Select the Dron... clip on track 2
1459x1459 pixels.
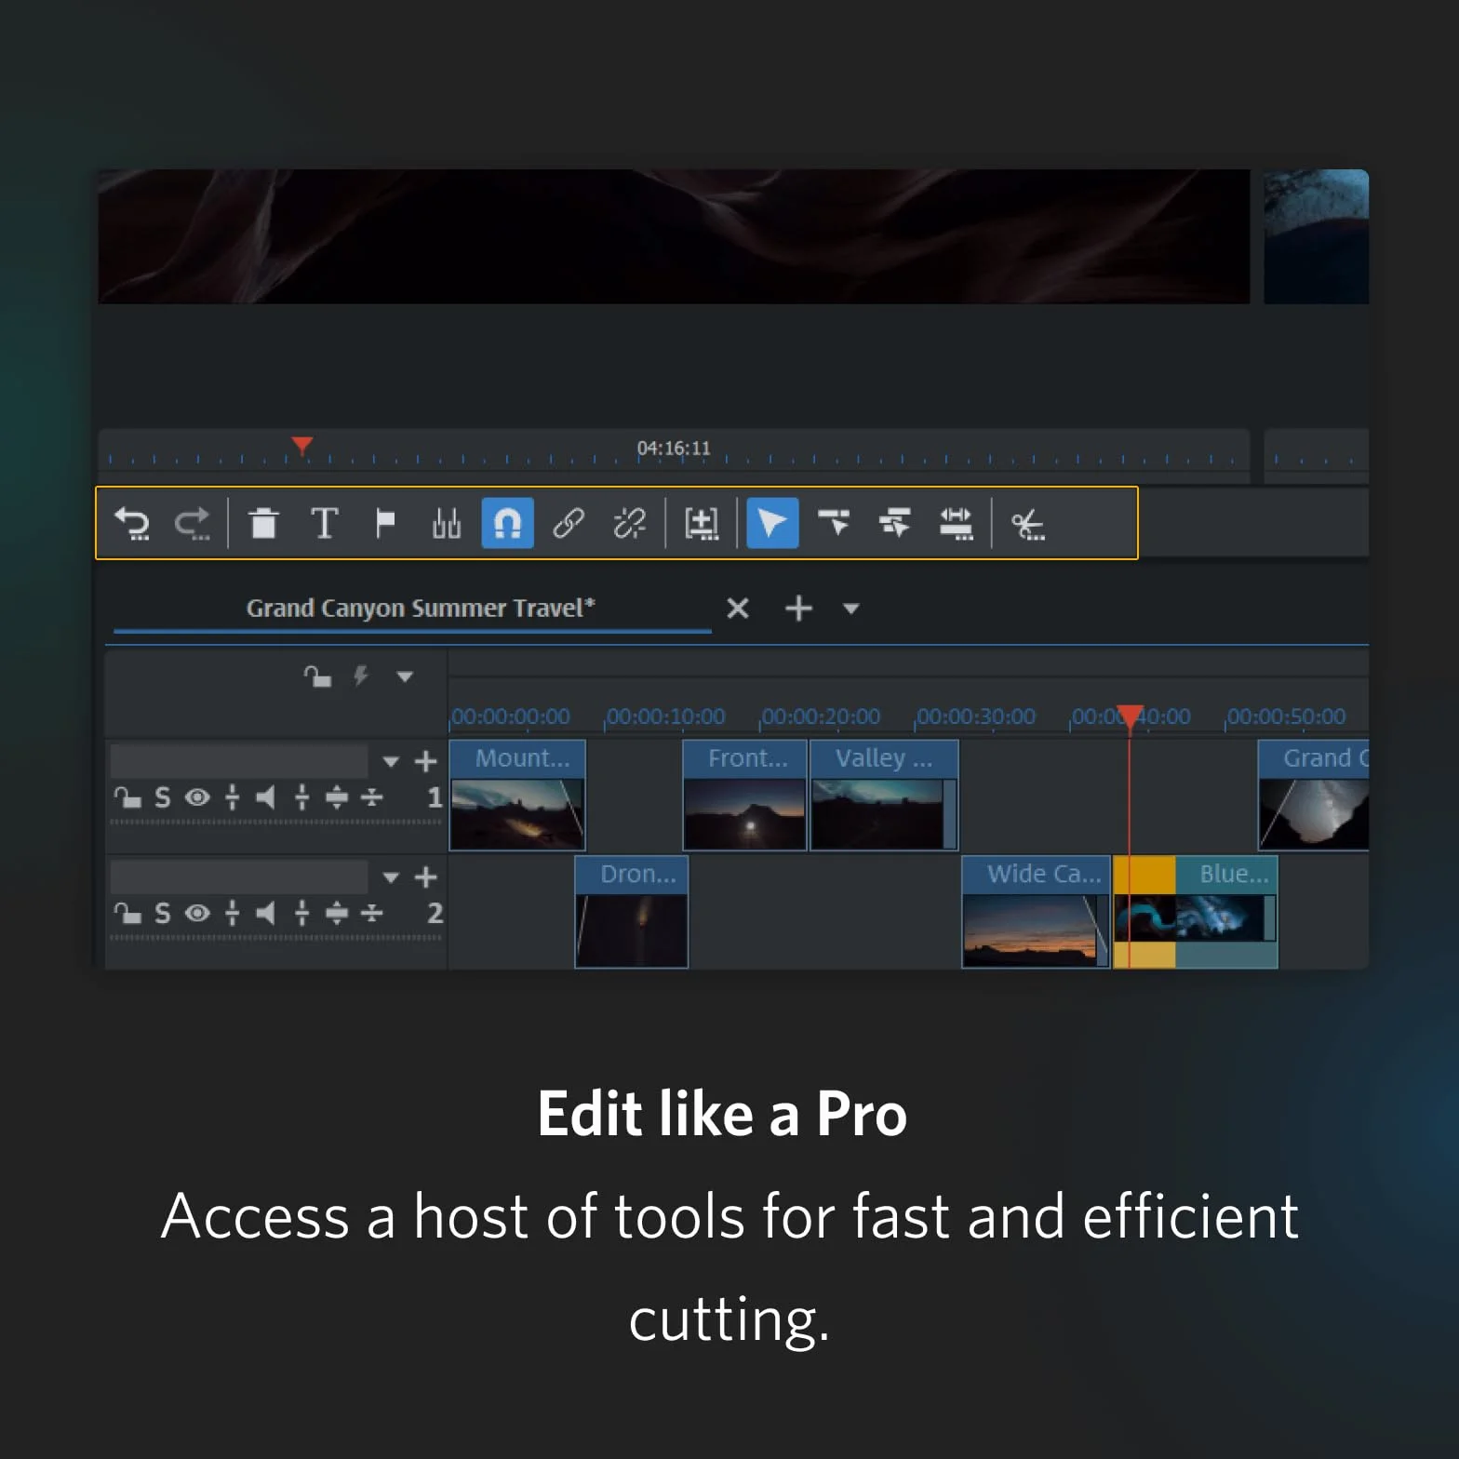tap(632, 912)
